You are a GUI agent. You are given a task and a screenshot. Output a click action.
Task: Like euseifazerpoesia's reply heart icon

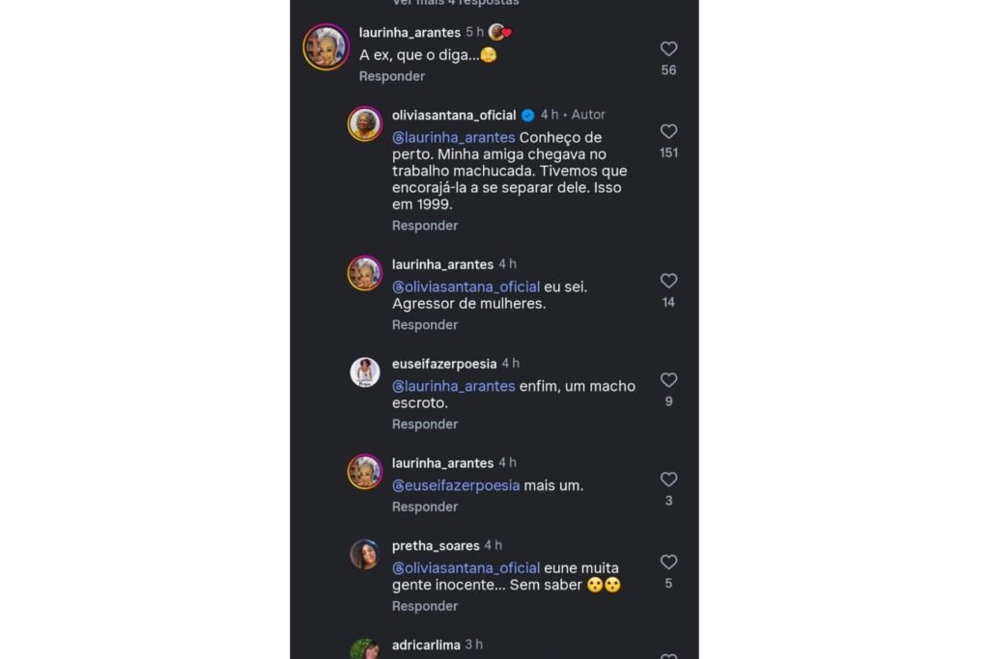668,380
